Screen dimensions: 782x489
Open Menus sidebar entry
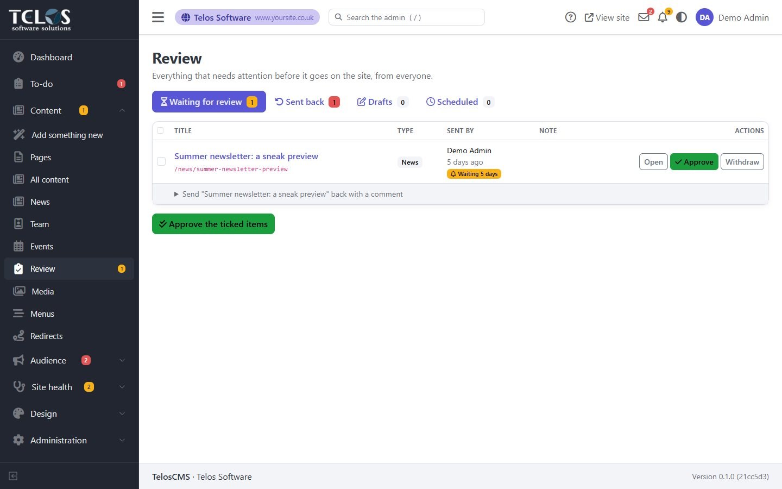(69, 314)
